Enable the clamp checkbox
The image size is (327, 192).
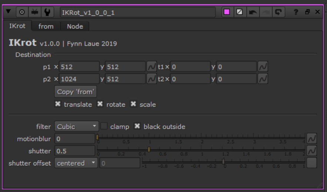click(x=104, y=126)
